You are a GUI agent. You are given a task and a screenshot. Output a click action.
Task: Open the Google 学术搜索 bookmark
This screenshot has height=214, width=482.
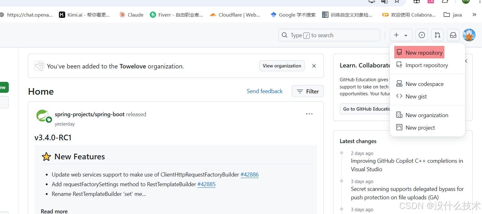(x=293, y=15)
